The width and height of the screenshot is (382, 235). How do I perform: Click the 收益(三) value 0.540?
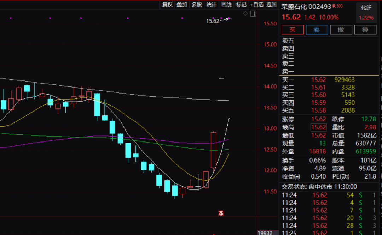coord(318,176)
